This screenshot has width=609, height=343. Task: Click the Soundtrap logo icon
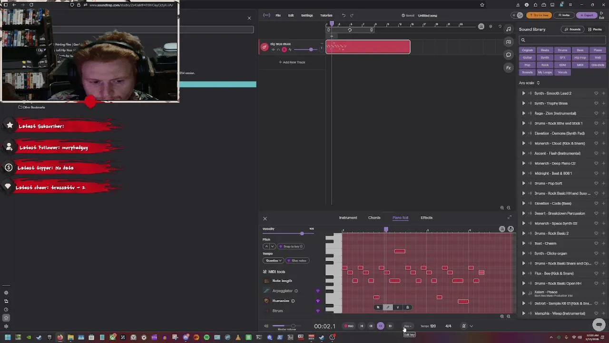click(x=266, y=15)
